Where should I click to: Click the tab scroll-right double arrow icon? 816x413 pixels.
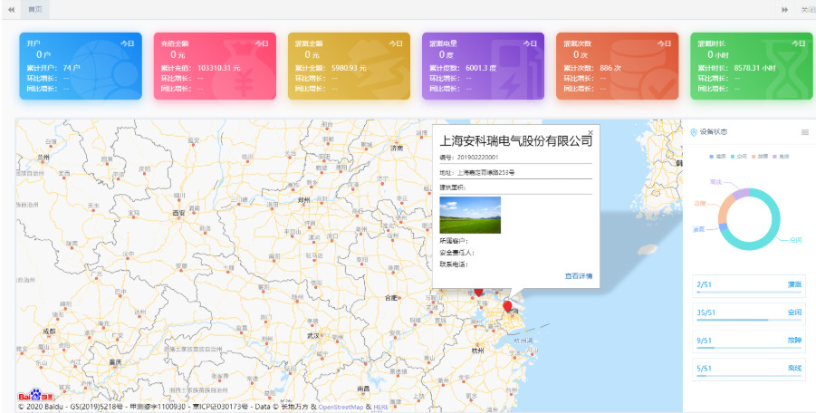pyautogui.click(x=785, y=10)
